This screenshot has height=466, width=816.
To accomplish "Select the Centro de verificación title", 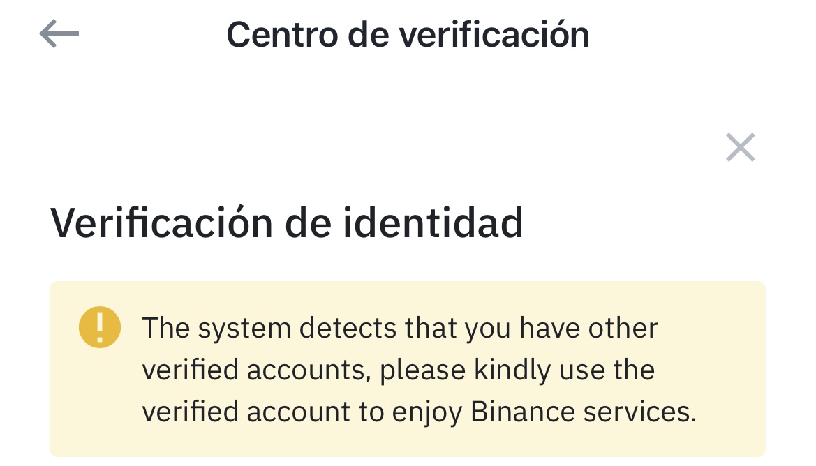I will point(408,35).
